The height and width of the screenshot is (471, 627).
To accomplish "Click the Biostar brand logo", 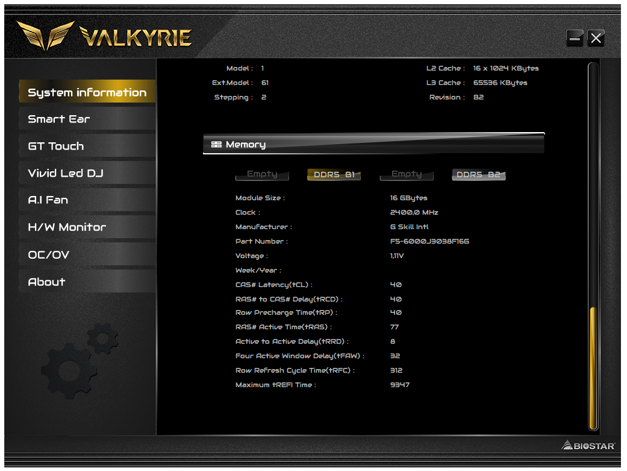I will click(588, 445).
